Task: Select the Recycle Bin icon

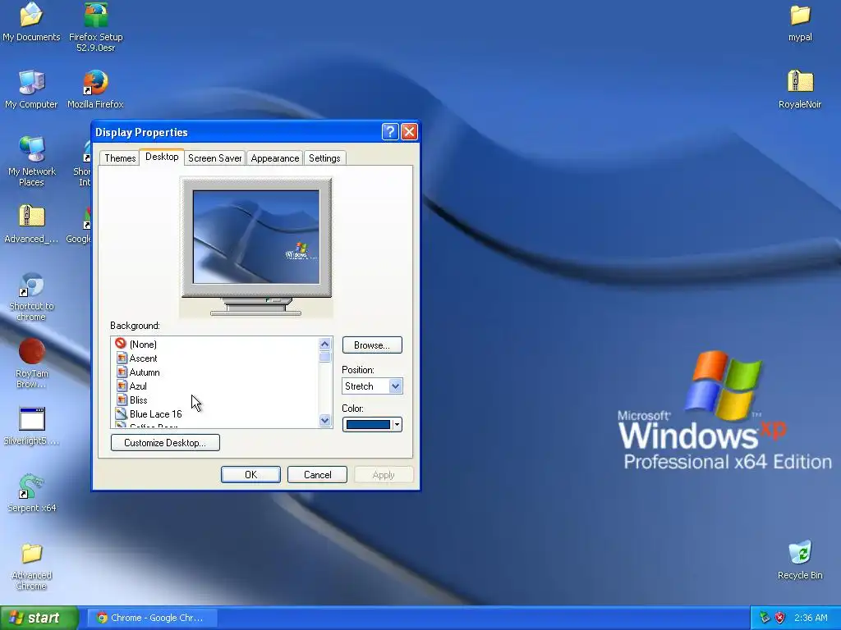Action: 800,553
